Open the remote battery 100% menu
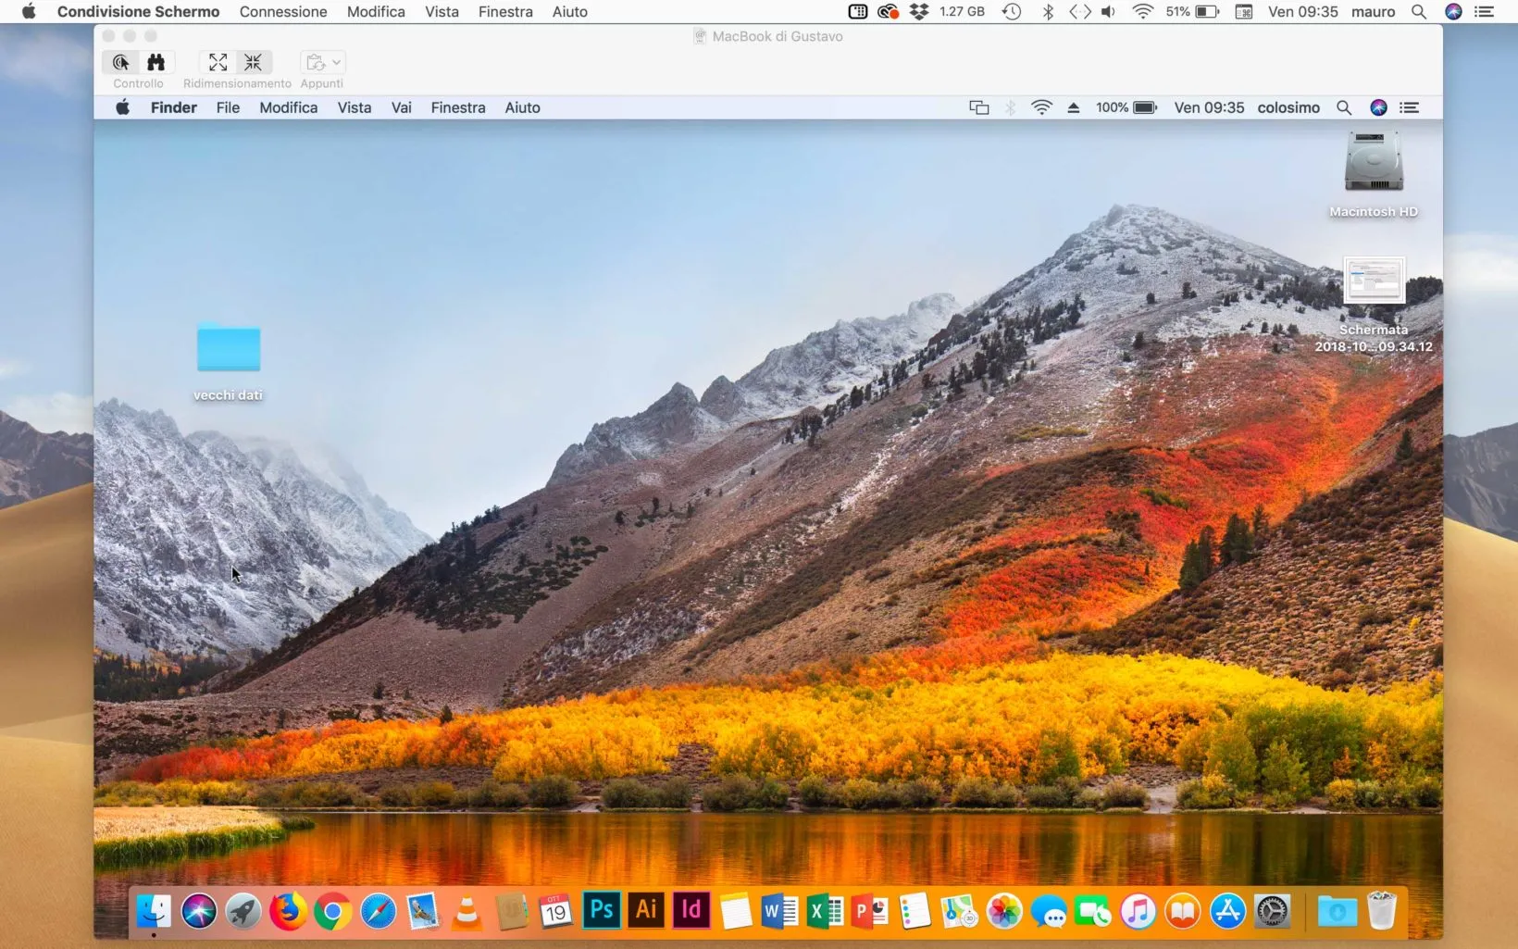The width and height of the screenshot is (1518, 949). [1126, 107]
